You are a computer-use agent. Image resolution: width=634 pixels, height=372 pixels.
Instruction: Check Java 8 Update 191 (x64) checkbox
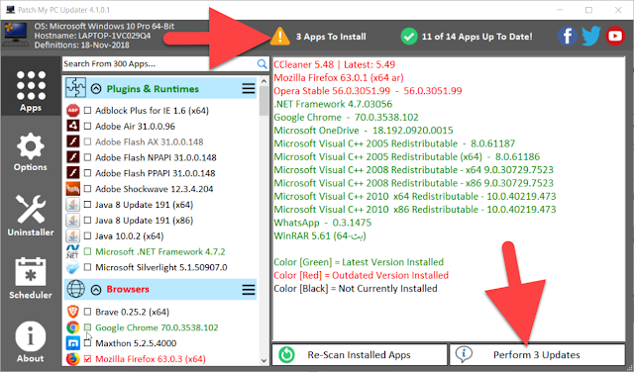(87, 205)
